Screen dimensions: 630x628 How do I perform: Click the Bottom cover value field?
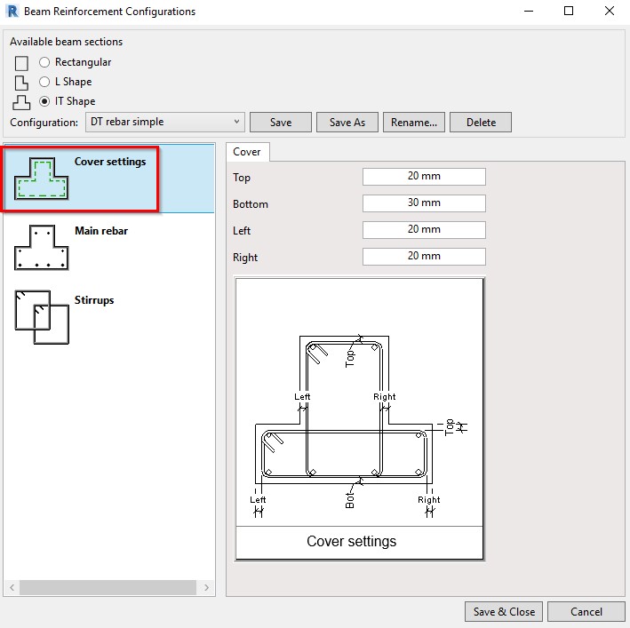(424, 203)
